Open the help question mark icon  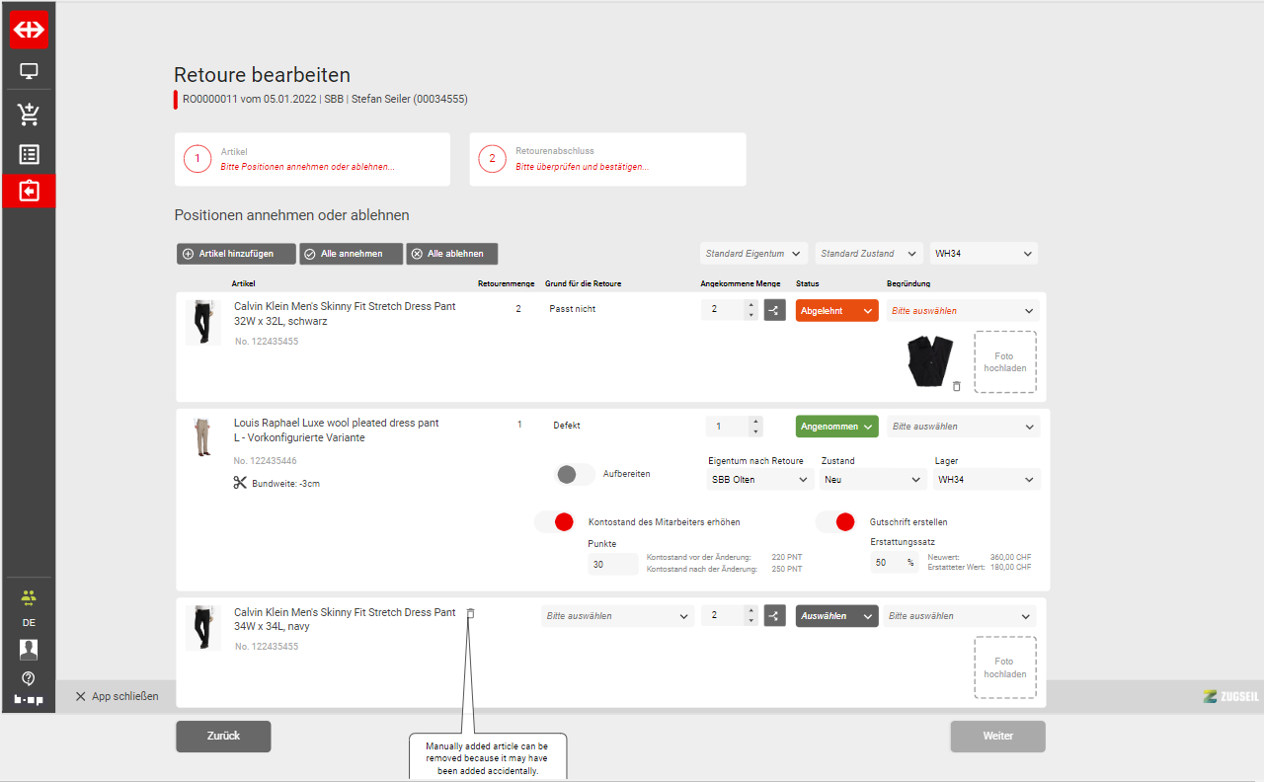point(29,678)
